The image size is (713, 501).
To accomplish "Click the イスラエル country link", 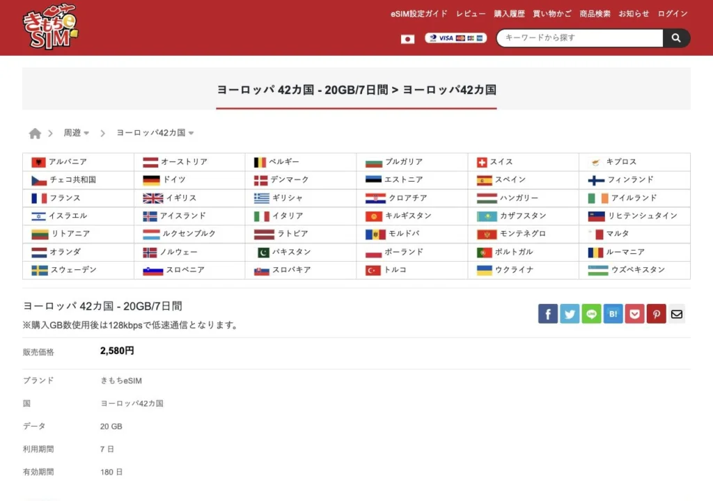I will 68,216.
